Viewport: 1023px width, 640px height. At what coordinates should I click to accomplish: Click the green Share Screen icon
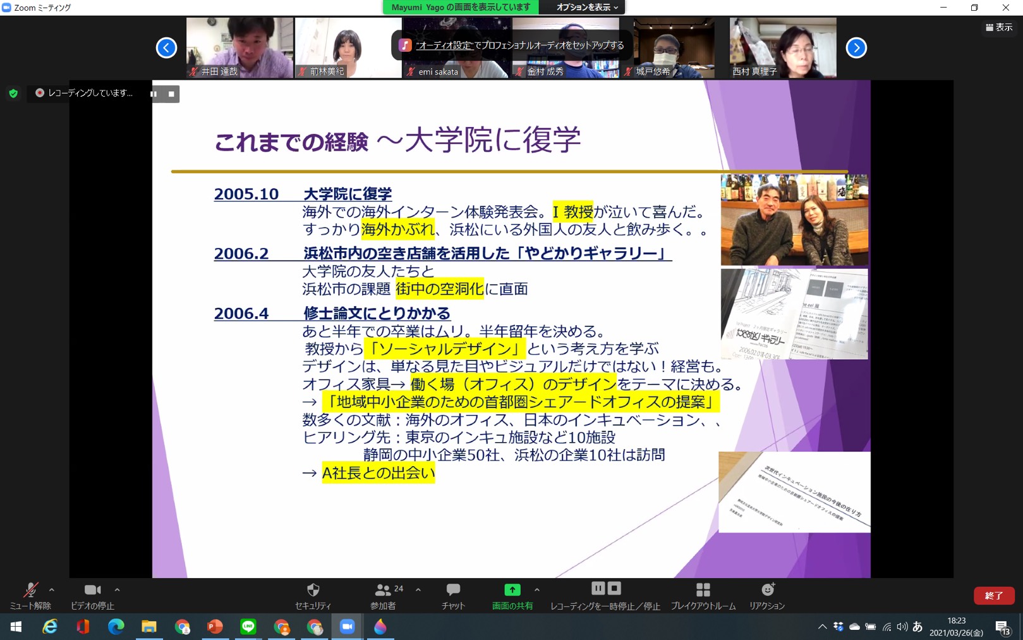click(x=512, y=590)
